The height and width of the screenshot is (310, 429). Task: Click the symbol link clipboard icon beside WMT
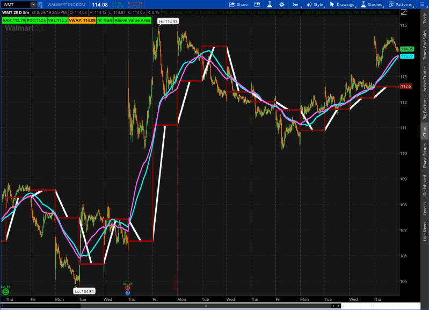pos(40,4)
